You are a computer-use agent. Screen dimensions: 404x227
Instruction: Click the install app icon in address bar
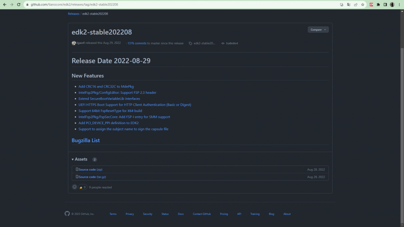[342, 4]
